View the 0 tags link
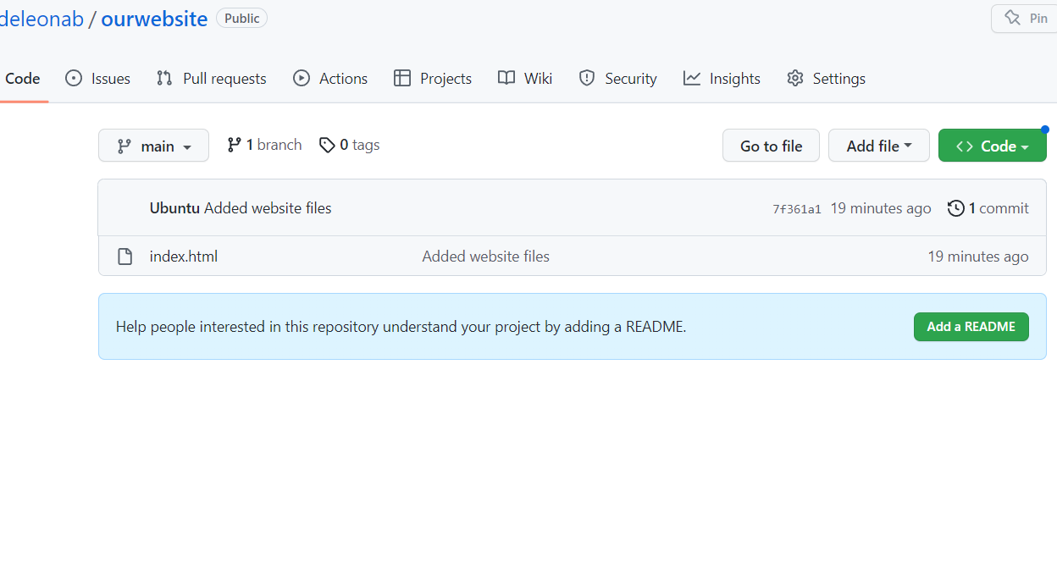 coord(350,145)
